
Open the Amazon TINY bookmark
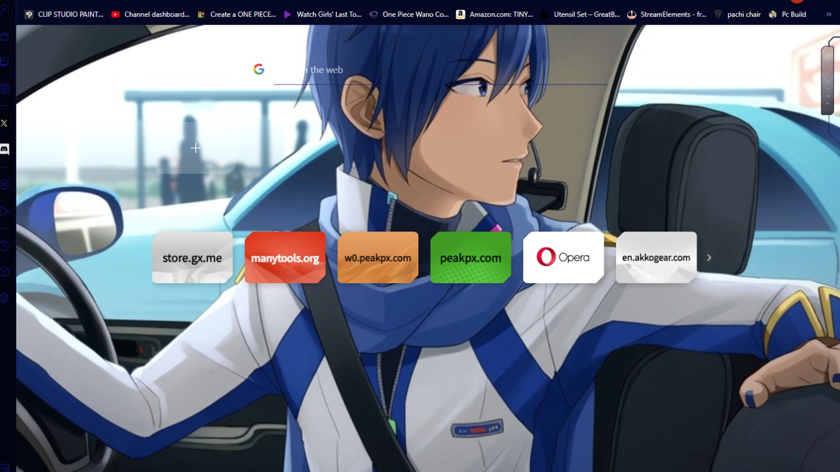[x=495, y=15]
